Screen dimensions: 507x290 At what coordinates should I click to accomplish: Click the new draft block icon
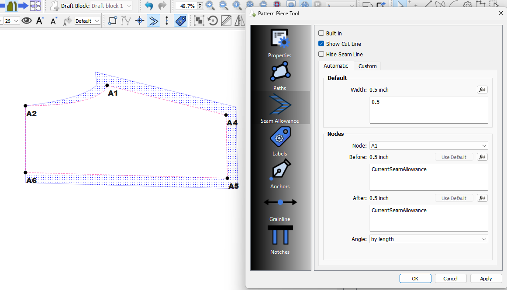(x=54, y=6)
